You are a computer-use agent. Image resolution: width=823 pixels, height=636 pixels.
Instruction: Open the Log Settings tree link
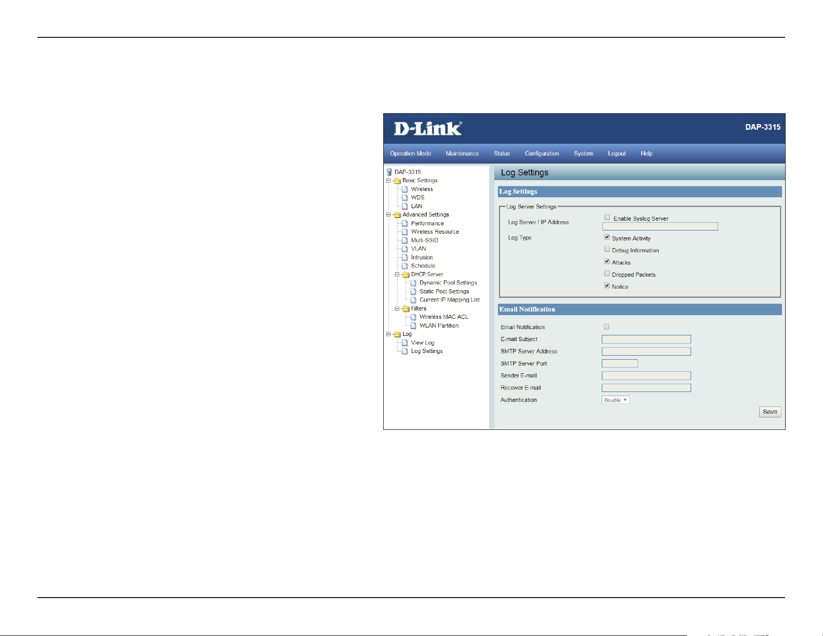point(427,351)
